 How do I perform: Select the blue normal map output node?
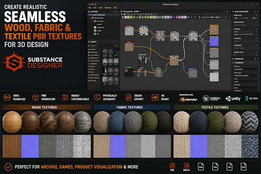coord(214,41)
